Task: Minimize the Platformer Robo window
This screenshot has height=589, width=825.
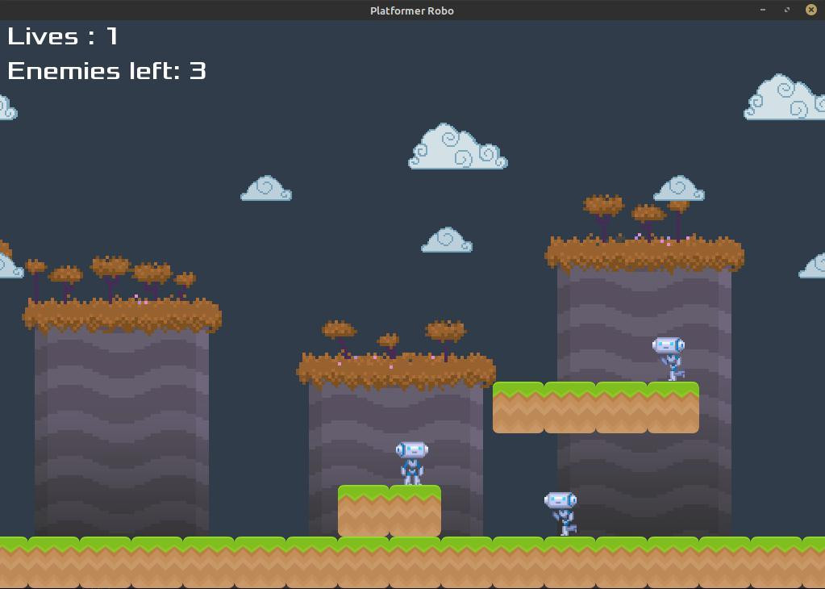Action: tap(763, 10)
